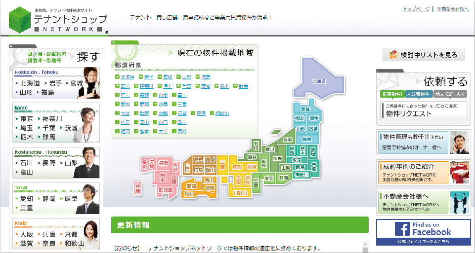This screenshot has height=253, width=475.
Task: Select 秋田 on the Japan map
Action: point(300,118)
